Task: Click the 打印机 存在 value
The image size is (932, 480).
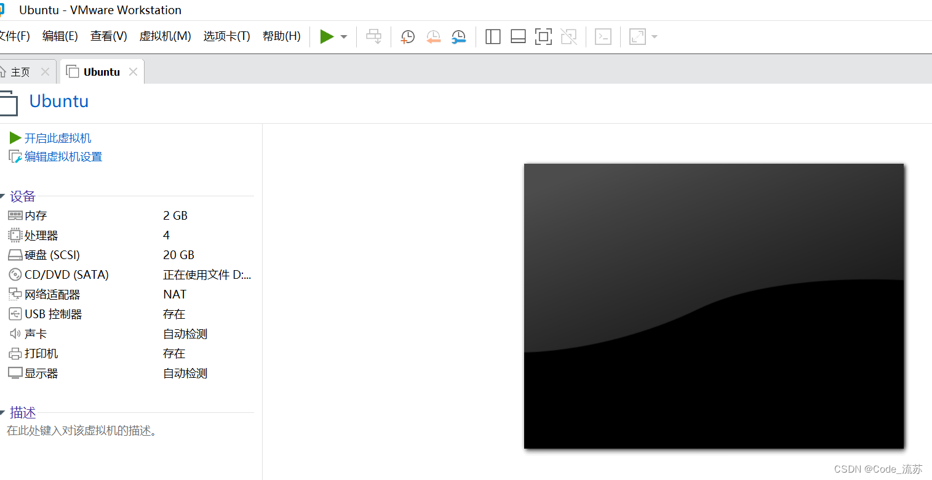Action: [x=174, y=354]
